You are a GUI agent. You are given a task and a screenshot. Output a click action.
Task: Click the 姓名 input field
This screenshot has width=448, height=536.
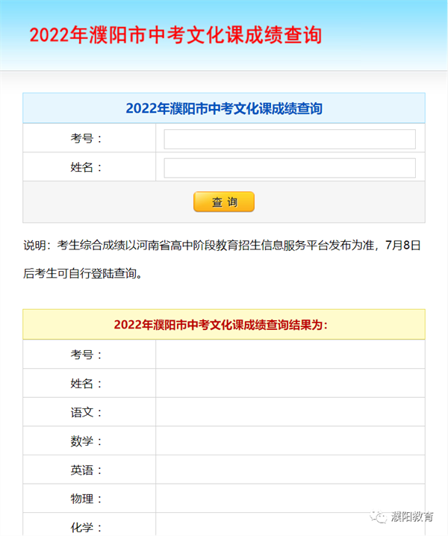point(290,168)
